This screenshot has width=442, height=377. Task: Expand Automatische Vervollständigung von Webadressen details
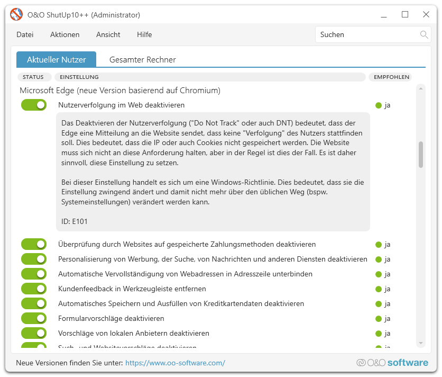tap(185, 274)
